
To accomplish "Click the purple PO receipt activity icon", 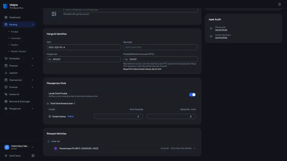I will click(x=56, y=148).
